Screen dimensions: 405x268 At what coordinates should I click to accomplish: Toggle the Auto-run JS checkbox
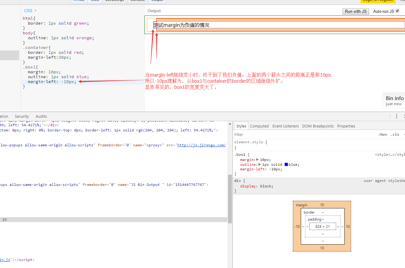pyautogui.click(x=397, y=11)
